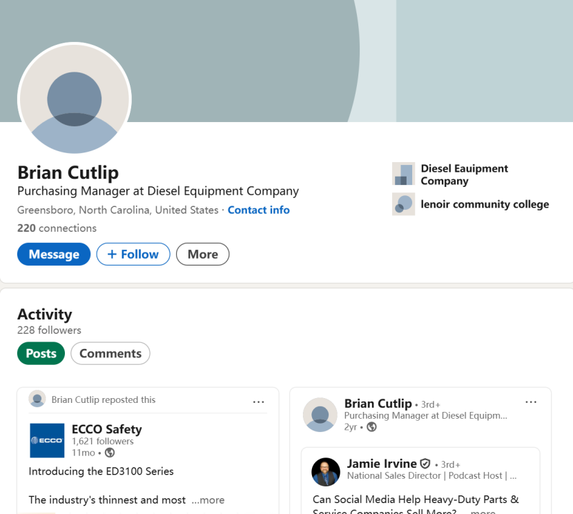The image size is (573, 514).
Task: Click the Diesel Equipment Company logo icon
Action: click(x=403, y=174)
